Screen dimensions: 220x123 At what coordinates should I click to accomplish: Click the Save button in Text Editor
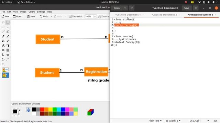pyautogui.click(x=187, y=8)
